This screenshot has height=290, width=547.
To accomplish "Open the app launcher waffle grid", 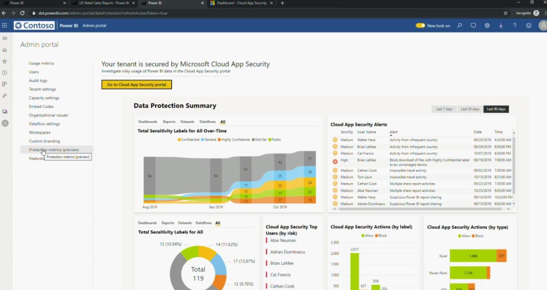I will (5, 25).
